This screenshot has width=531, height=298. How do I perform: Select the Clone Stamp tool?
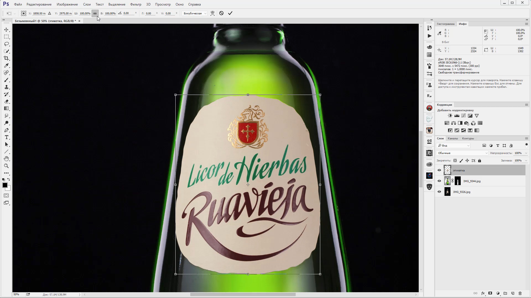pos(7,87)
